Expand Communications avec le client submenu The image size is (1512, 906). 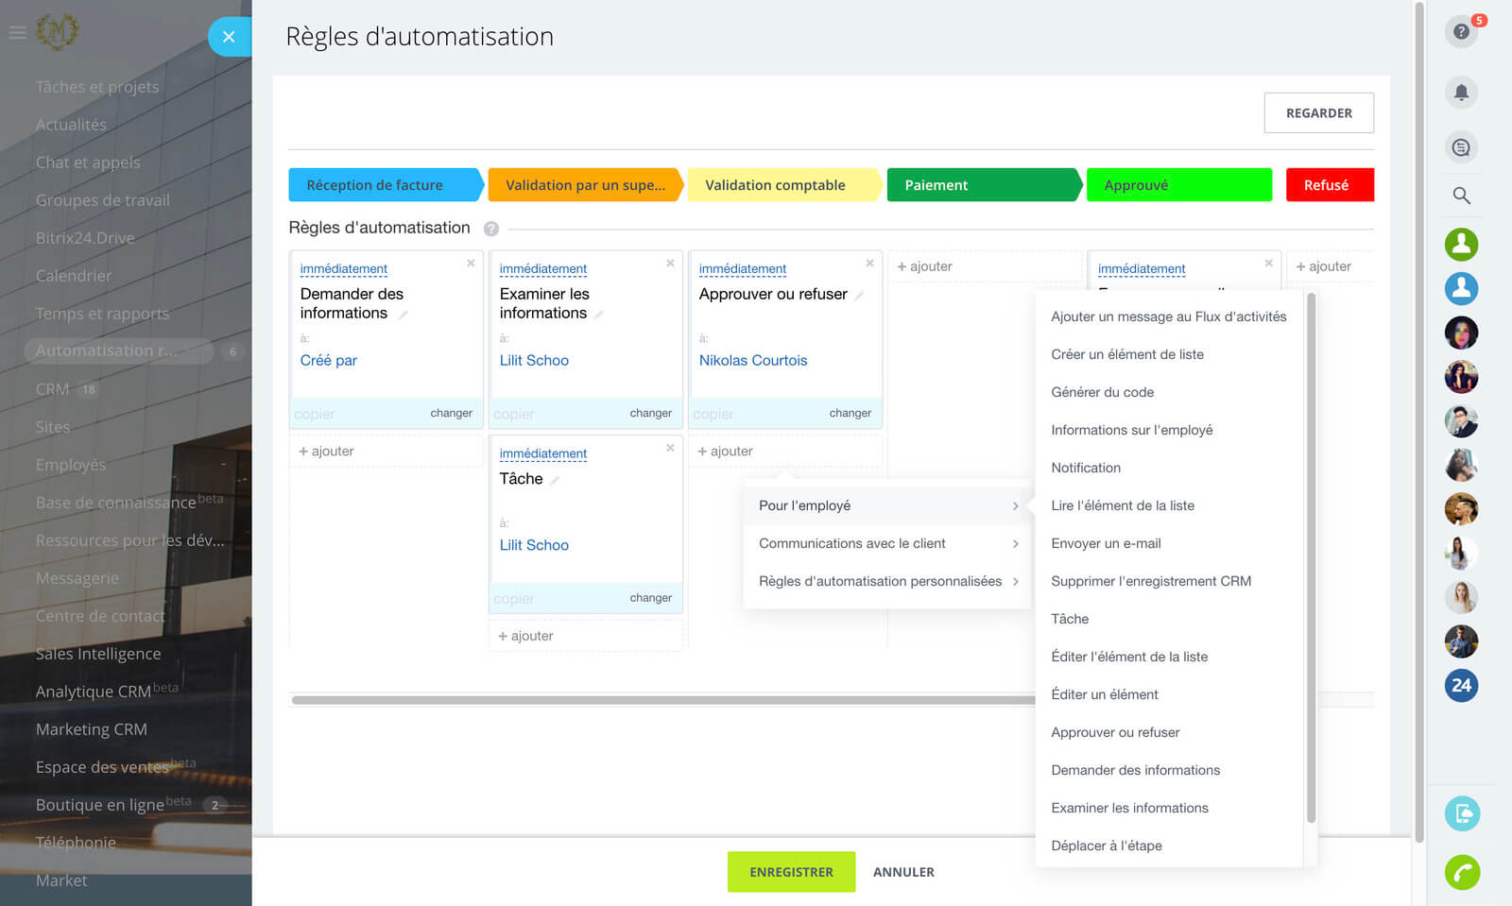point(886,544)
